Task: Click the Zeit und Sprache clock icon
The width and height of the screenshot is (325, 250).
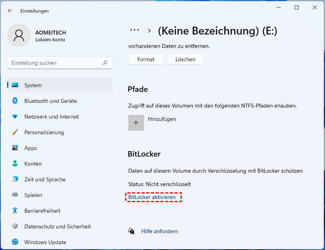Action: pos(15,179)
